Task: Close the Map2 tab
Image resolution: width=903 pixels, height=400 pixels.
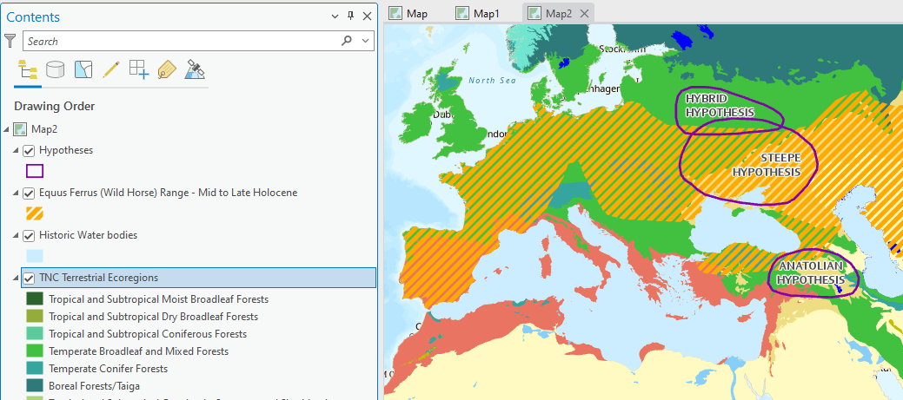Action: [584, 13]
